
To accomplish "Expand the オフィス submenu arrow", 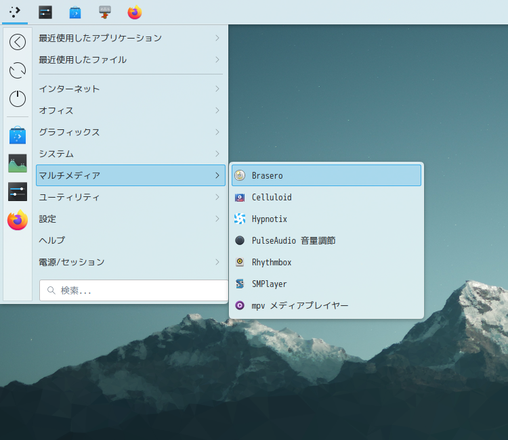I will 217,110.
